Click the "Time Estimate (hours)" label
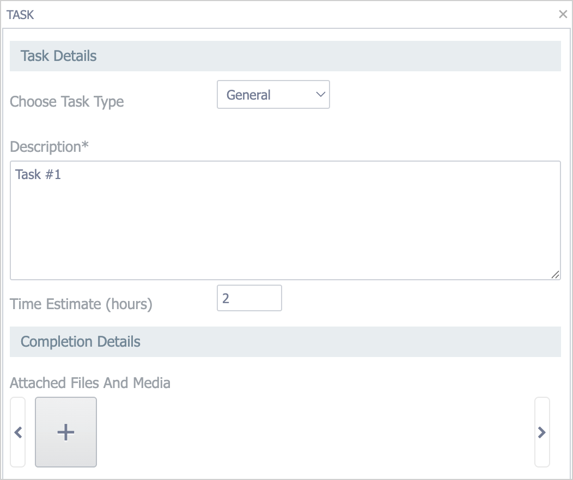The height and width of the screenshot is (480, 573). tap(81, 304)
